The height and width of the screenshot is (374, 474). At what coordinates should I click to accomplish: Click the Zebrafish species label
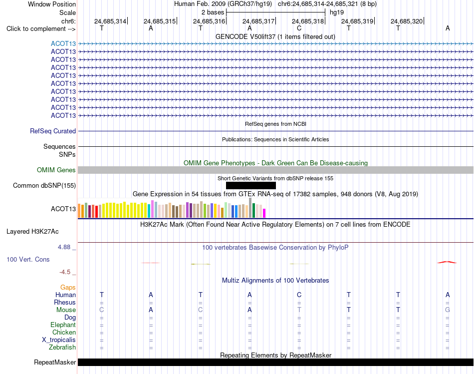62,347
